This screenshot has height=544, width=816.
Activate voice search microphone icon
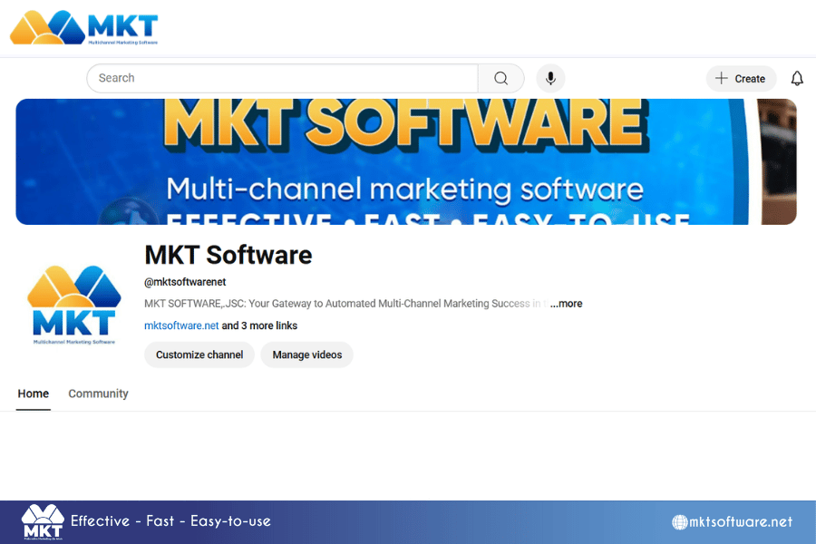click(550, 79)
